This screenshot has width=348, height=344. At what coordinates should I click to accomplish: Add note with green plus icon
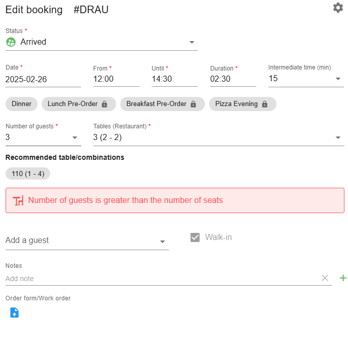tap(343, 278)
